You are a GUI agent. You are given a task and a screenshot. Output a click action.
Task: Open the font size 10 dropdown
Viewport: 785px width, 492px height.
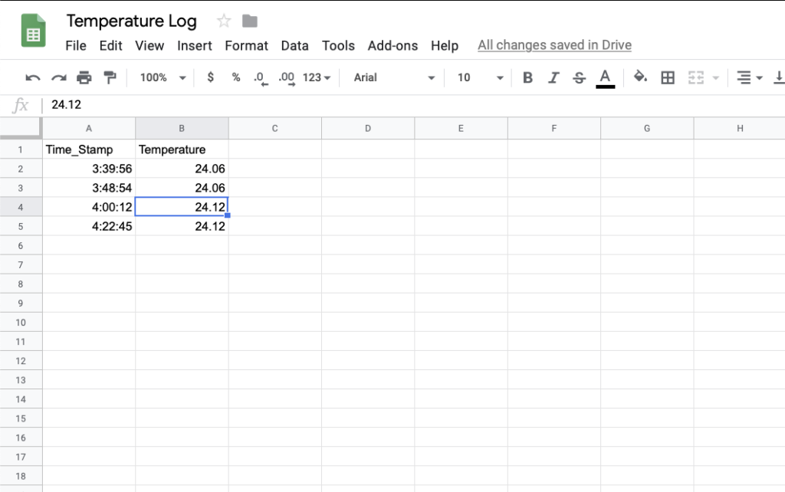[480, 77]
